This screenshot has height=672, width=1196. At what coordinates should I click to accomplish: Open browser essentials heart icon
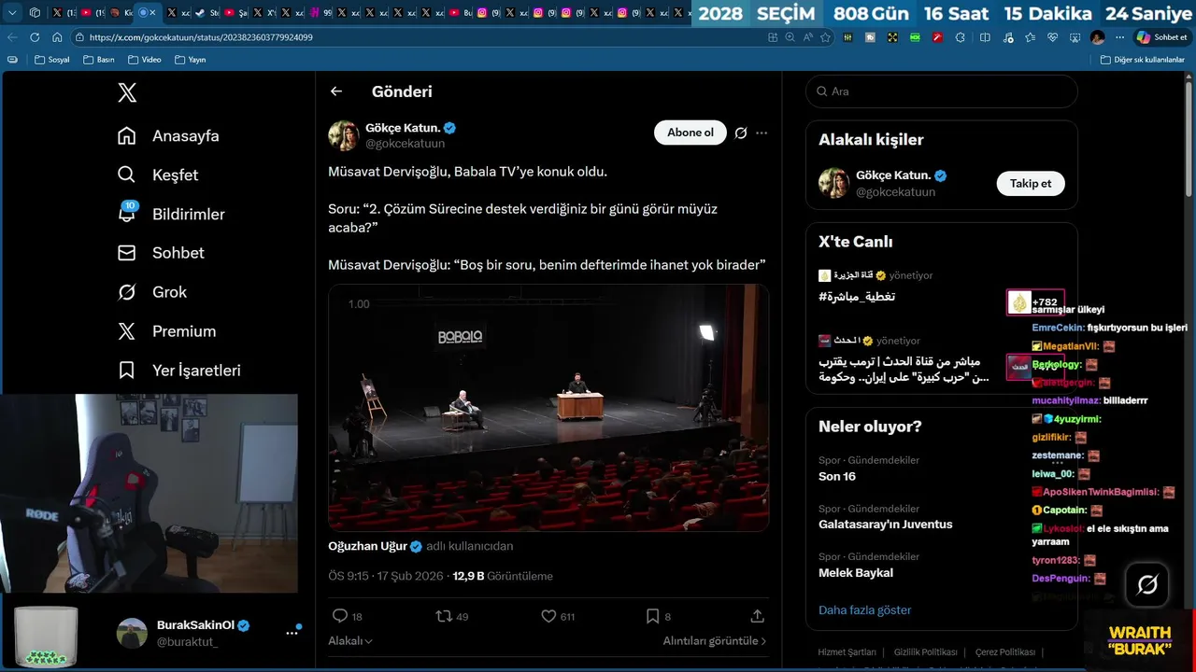[x=1052, y=37]
